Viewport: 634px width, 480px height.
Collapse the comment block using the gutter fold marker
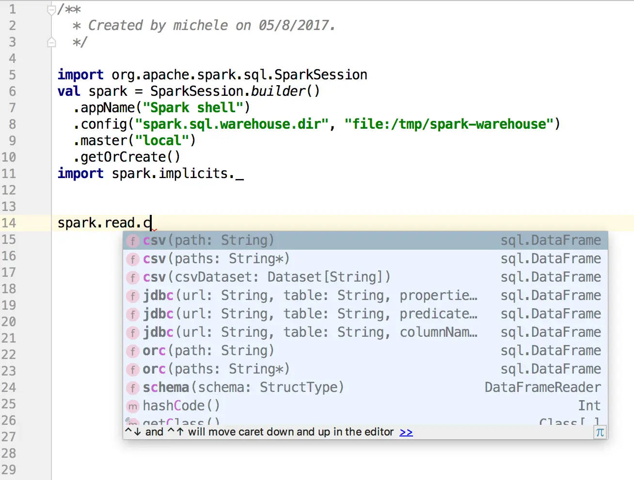click(50, 9)
